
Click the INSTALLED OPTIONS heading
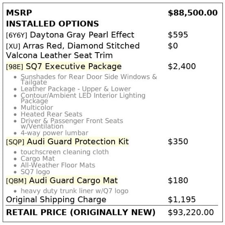[52, 24]
